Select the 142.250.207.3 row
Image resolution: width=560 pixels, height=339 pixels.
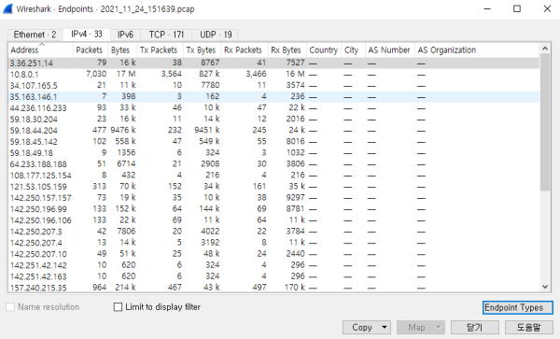pyautogui.click(x=273, y=232)
